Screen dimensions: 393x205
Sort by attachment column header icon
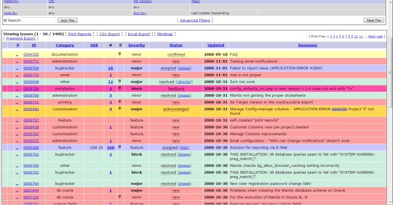coord(119,45)
